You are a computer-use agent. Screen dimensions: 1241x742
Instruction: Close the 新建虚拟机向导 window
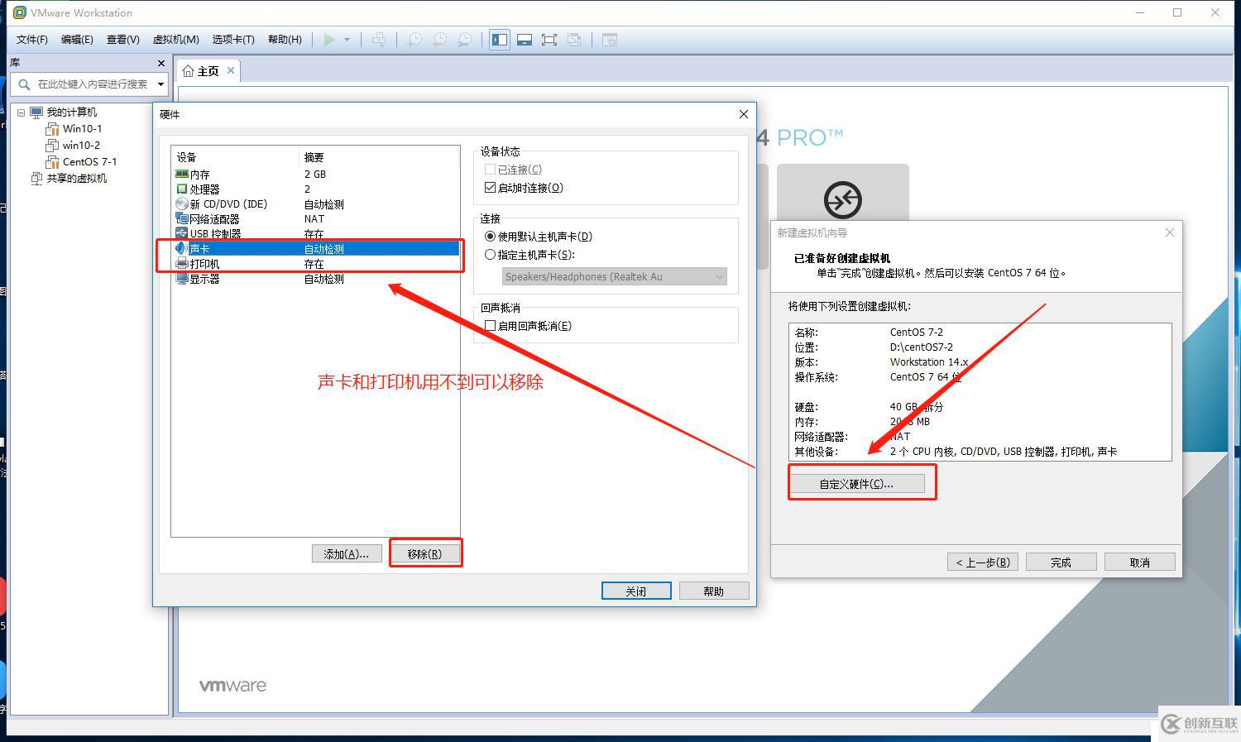pos(1170,232)
